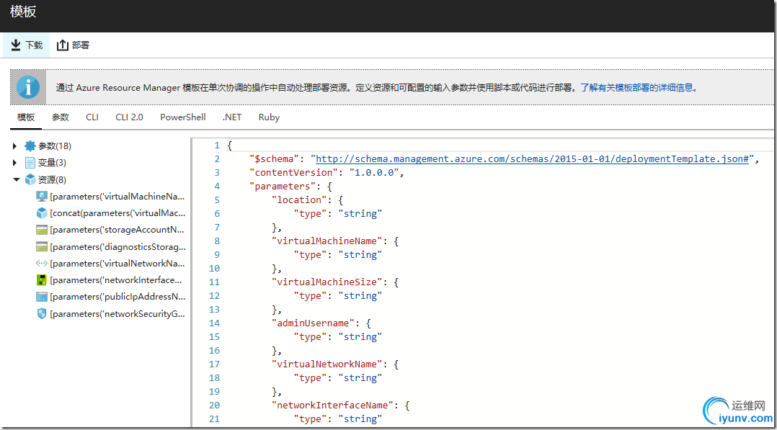
Task: Click the "parameters" key on line 4
Action: pyautogui.click(x=283, y=187)
